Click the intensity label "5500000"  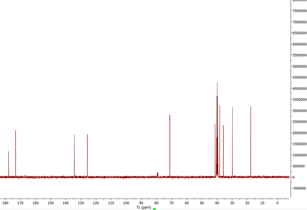coord(300,55)
